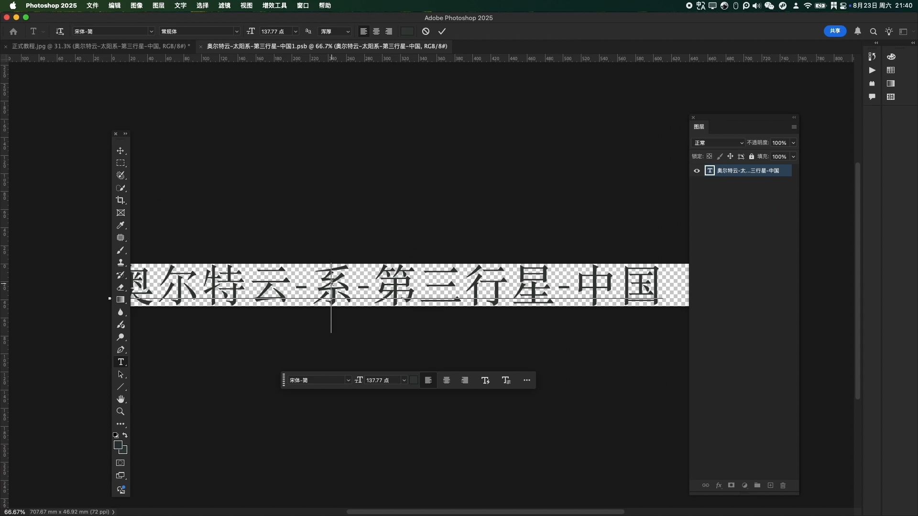Open the Edit Toolbar ellipsis in toolbox
The width and height of the screenshot is (918, 516).
coord(120,424)
